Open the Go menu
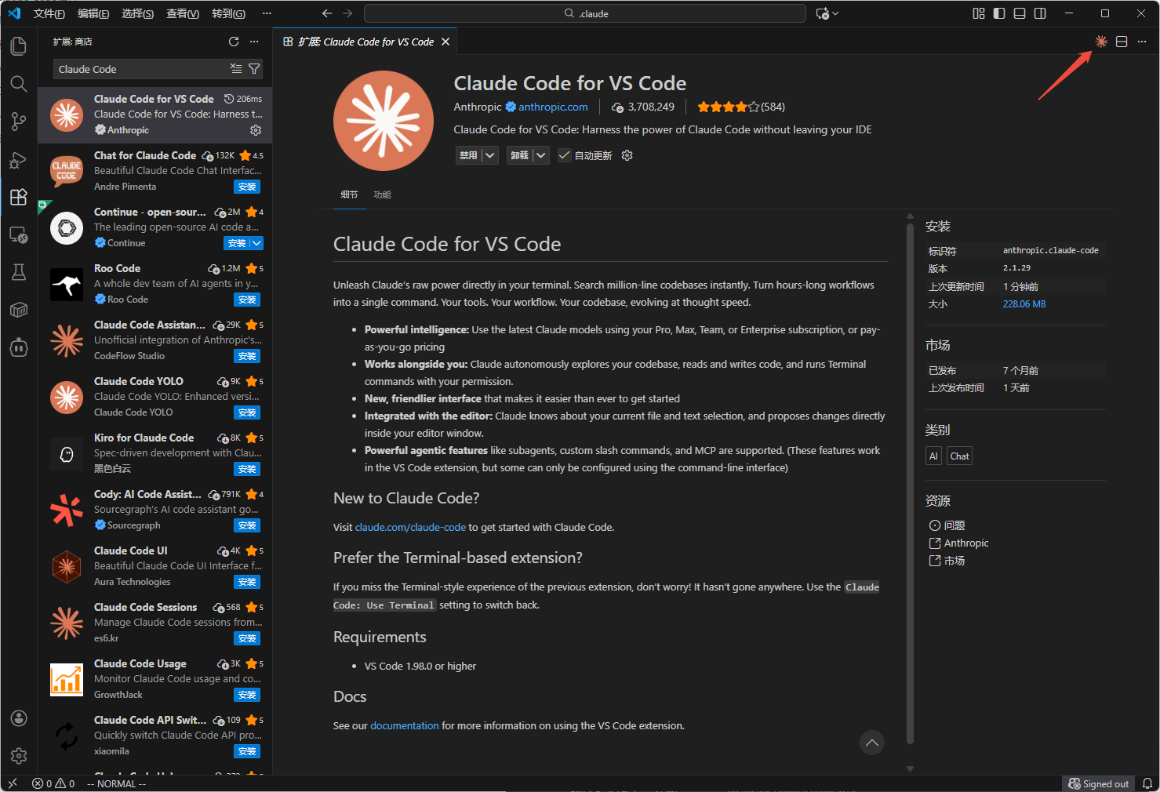Screen dimensions: 1160x792 228,13
